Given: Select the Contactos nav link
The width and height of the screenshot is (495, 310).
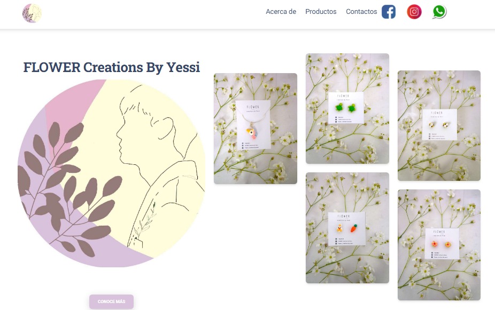Looking at the screenshot, I should [361, 12].
